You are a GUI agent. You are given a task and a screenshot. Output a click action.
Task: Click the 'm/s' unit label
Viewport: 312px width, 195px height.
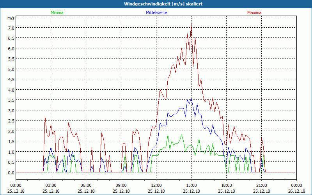tap(11, 18)
